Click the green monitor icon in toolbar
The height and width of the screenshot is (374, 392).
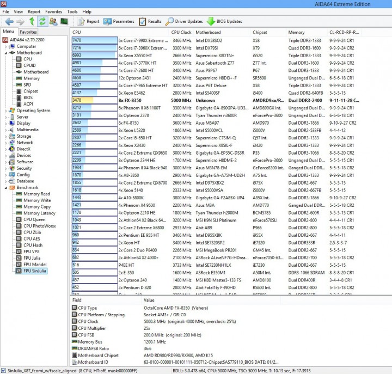point(64,21)
